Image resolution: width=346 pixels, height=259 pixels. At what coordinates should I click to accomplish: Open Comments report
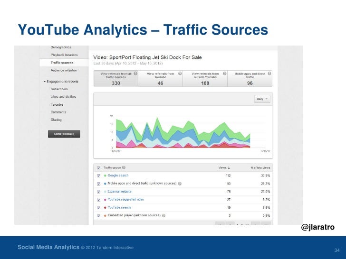(x=58, y=112)
